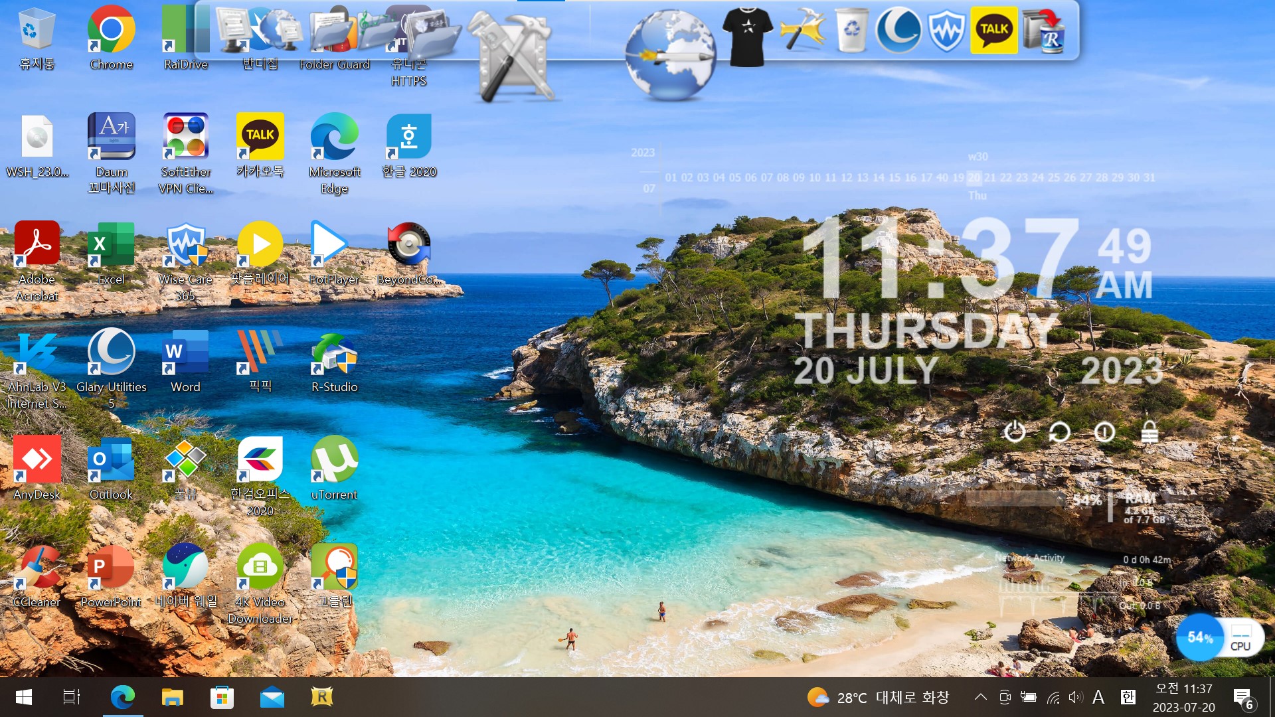The image size is (1275, 717).
Task: Open the PotPlayer shortcut
Action: [334, 252]
